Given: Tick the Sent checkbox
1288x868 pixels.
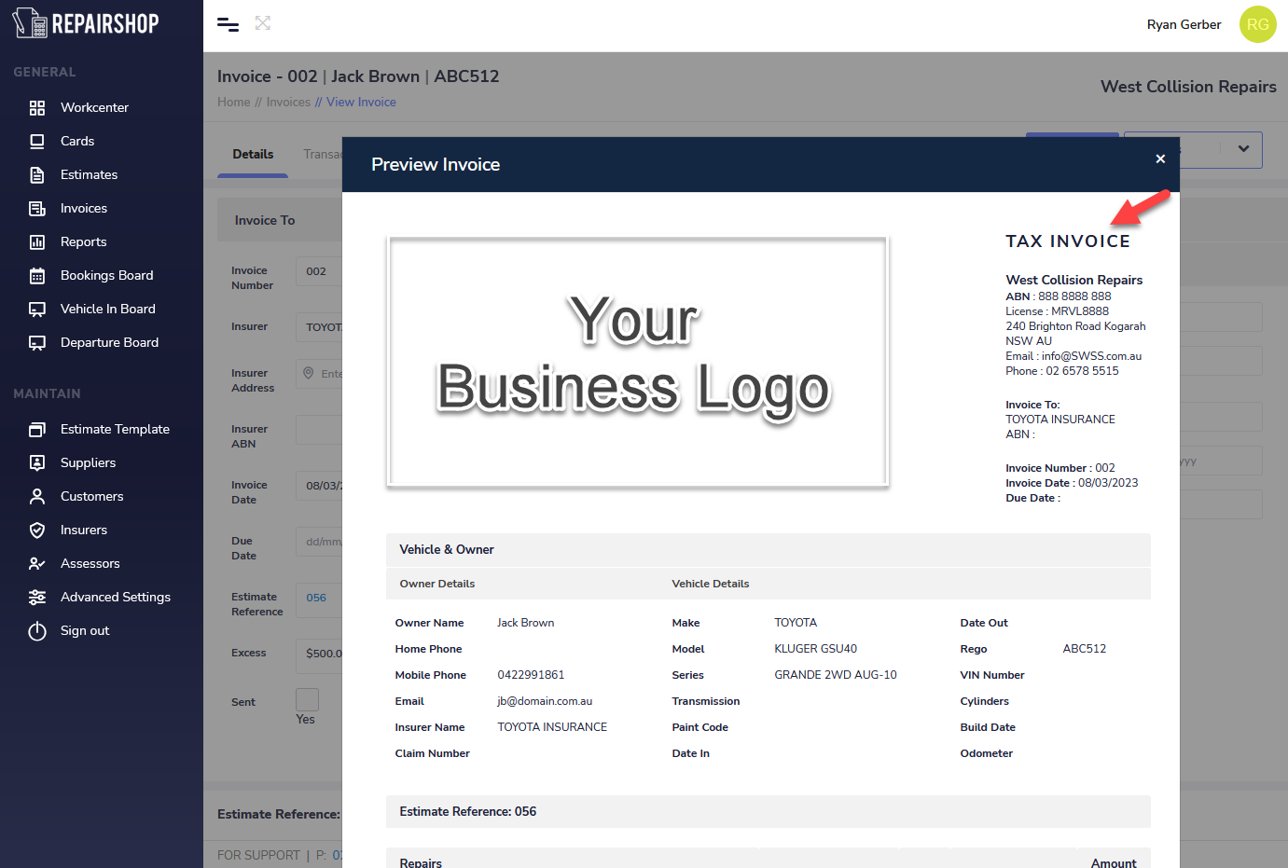Looking at the screenshot, I should tap(307, 699).
